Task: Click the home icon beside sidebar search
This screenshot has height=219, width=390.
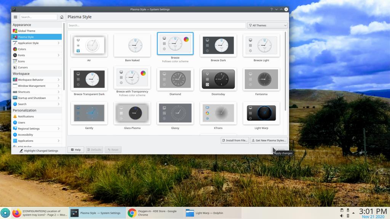Action: (x=62, y=17)
